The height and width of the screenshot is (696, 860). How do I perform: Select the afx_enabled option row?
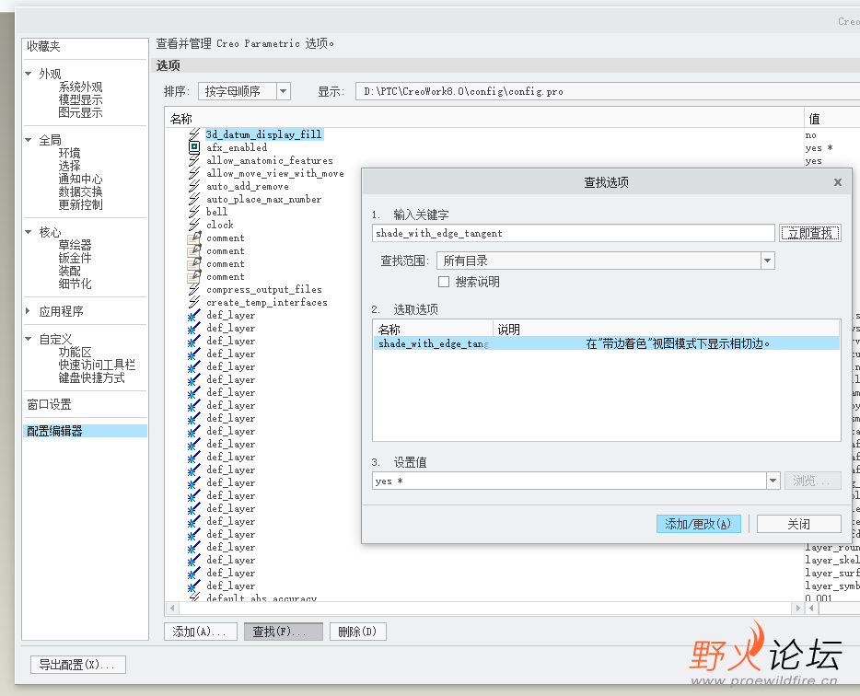click(x=237, y=147)
